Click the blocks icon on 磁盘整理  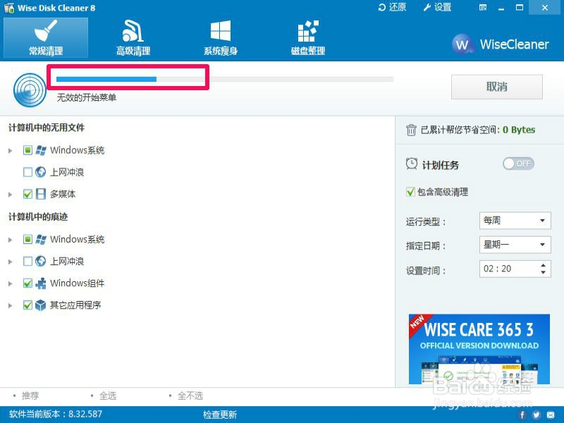coord(308,31)
